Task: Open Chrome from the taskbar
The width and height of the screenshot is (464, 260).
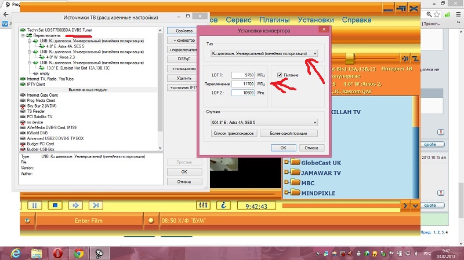Action: point(77,252)
